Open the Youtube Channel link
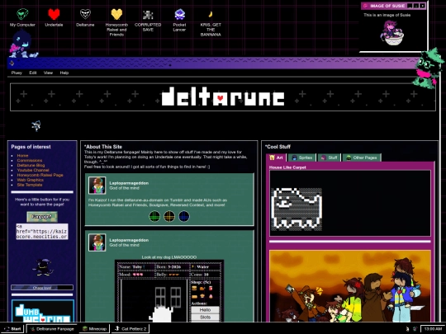446x334 pixels. [x=33, y=170]
